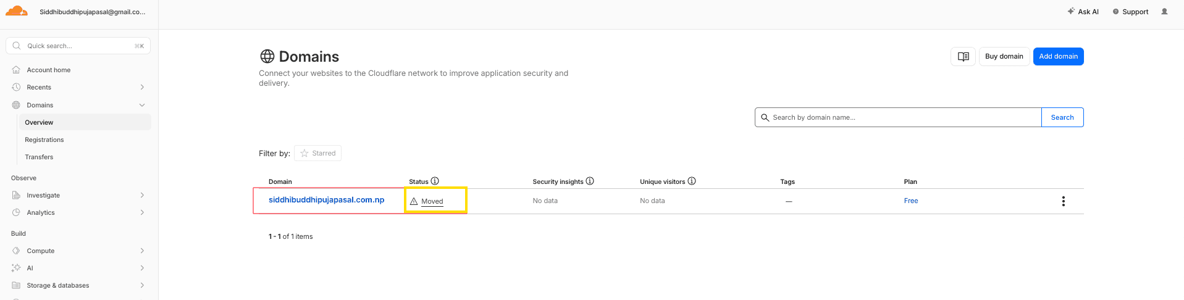Open siddhibuddhipujapasal.com.np domain link
Viewport: 1184px width, 300px height.
(x=326, y=200)
